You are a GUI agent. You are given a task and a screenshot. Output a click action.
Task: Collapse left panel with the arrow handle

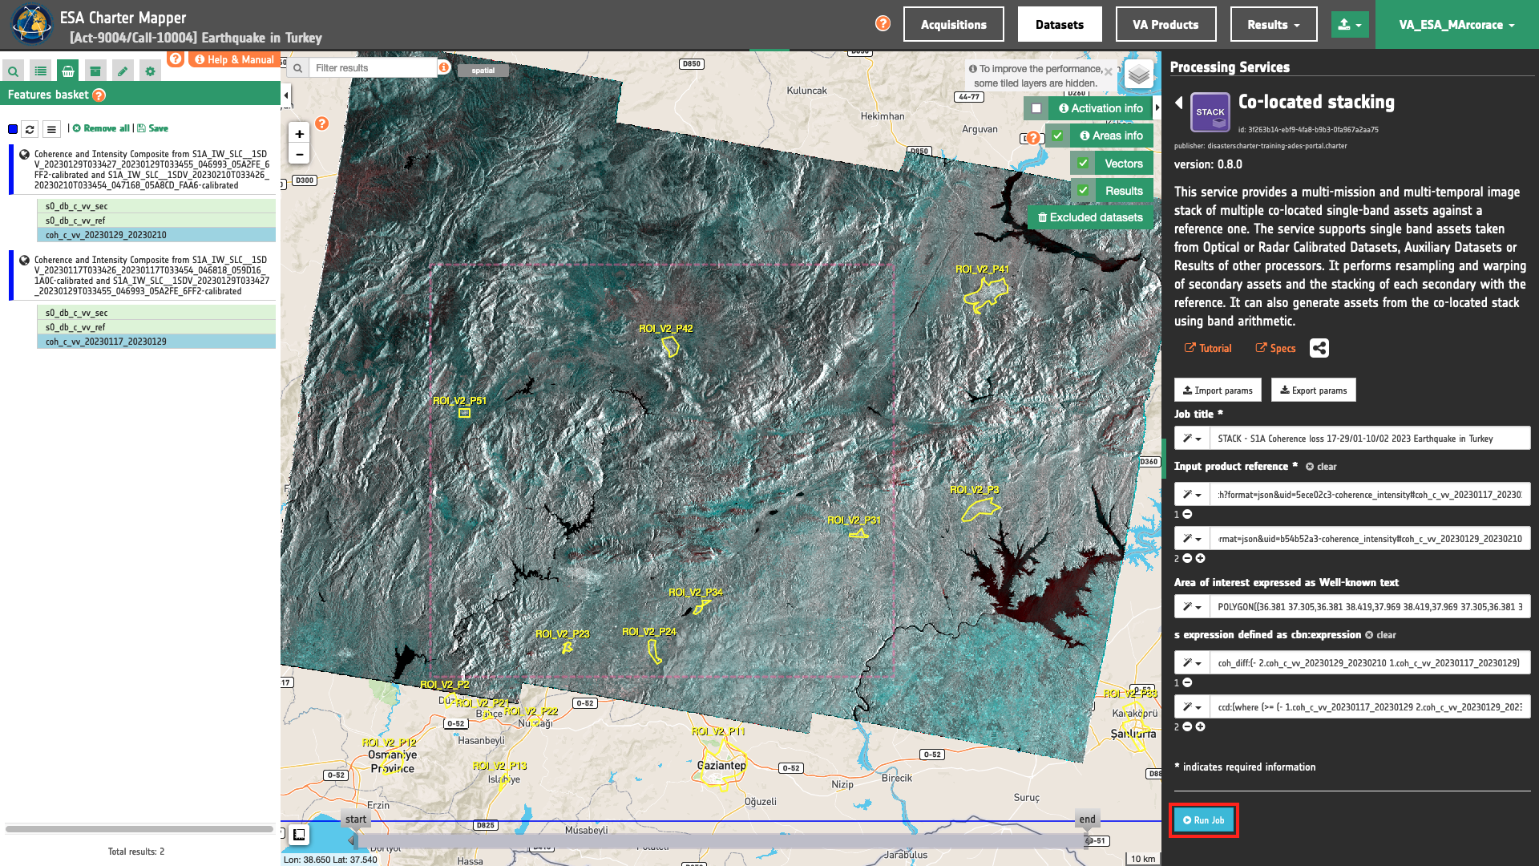click(286, 95)
